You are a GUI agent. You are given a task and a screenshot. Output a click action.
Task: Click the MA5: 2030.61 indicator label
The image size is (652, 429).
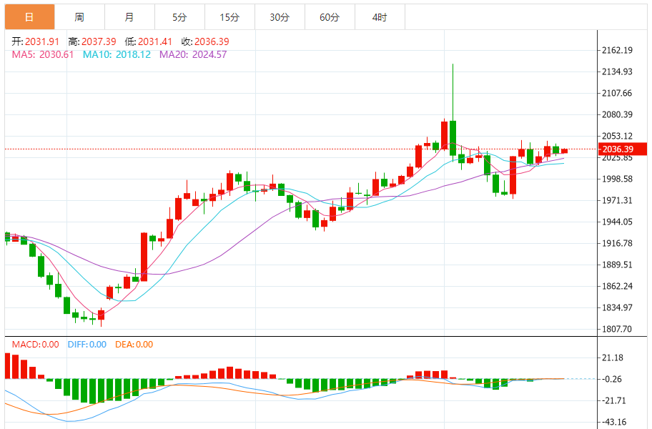42,54
